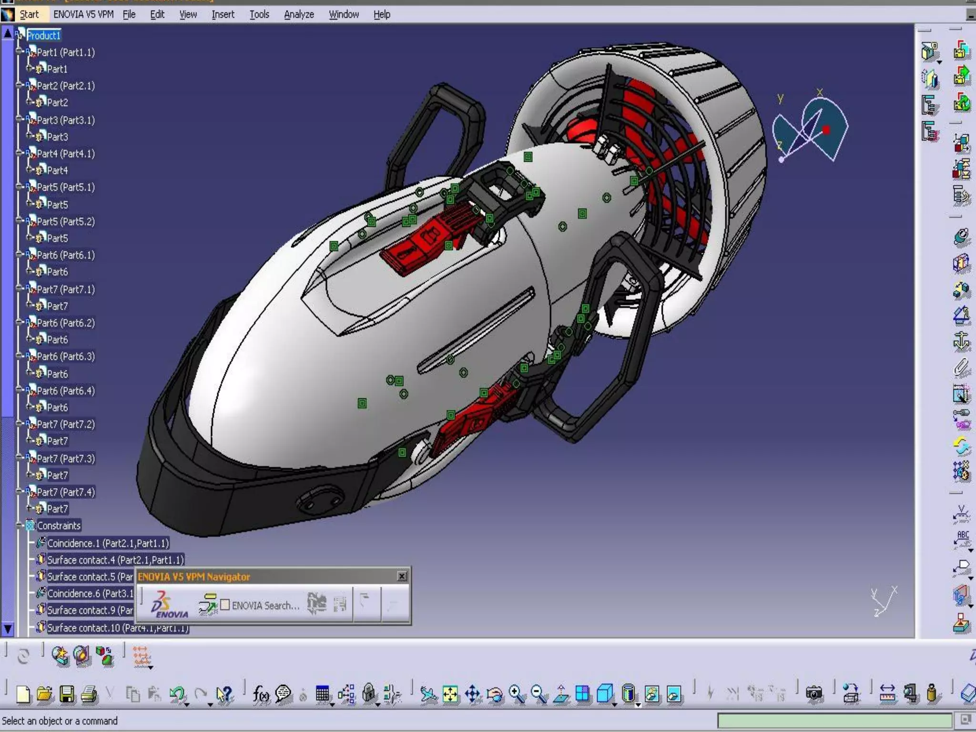Image resolution: width=976 pixels, height=732 pixels.
Task: Click the Open folder icon
Action: click(44, 694)
